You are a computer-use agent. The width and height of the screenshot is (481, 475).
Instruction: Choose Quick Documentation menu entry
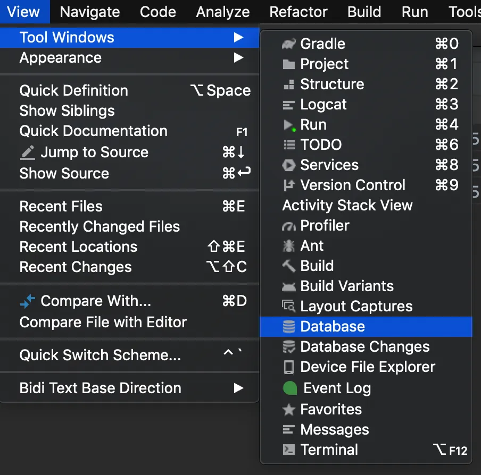pos(94,131)
